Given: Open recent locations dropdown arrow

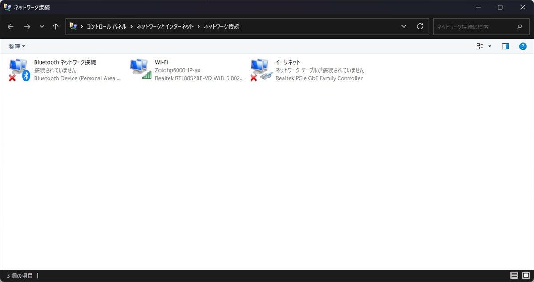Looking at the screenshot, I should coord(42,27).
